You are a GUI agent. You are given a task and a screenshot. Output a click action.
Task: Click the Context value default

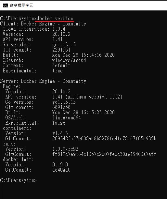tap(61, 66)
